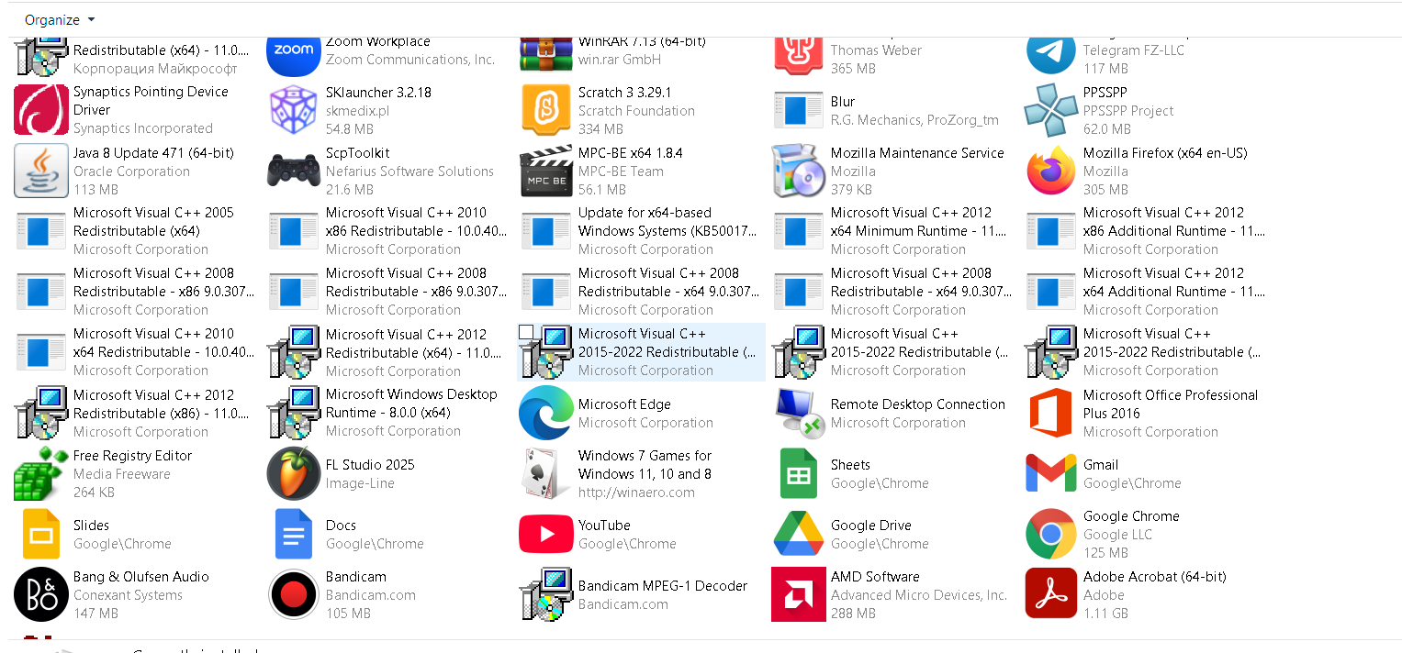Select the Gmail envelope icon
The image size is (1402, 653).
[x=1051, y=473]
